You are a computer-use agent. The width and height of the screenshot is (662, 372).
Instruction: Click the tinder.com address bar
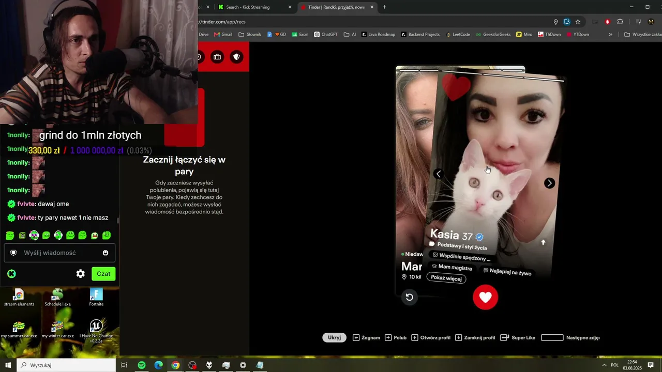[372, 22]
